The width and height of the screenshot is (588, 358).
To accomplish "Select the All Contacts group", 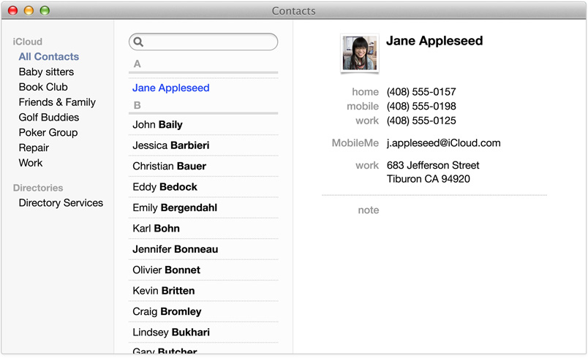I will [x=49, y=56].
